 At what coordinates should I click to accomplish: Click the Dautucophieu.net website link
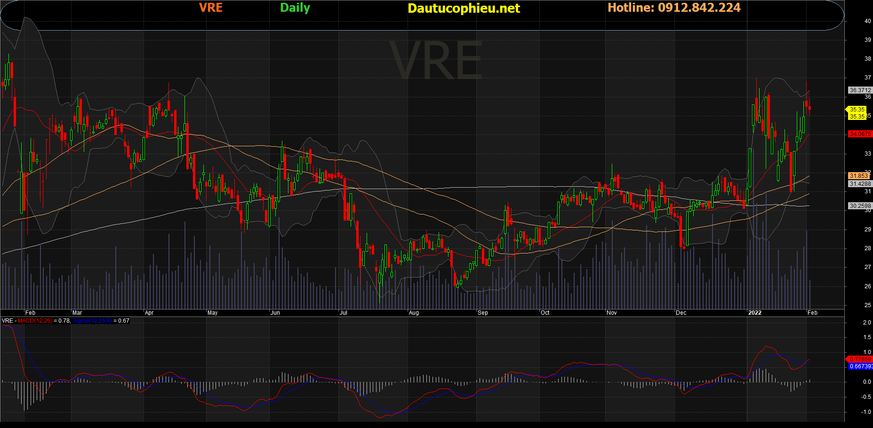464,8
